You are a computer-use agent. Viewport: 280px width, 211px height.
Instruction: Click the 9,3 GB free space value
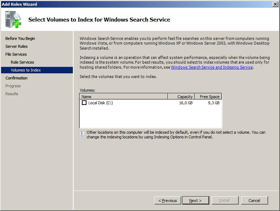214,103
